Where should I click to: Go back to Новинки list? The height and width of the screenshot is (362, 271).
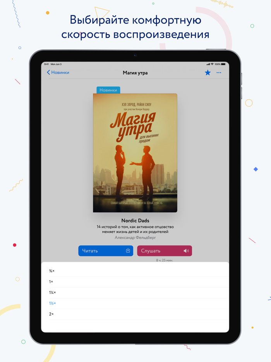58,72
